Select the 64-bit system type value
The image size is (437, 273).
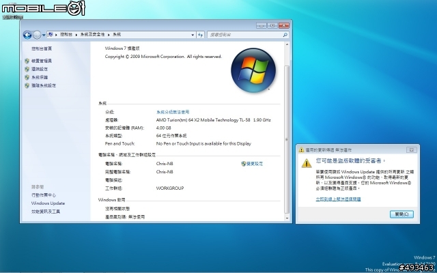point(171,136)
